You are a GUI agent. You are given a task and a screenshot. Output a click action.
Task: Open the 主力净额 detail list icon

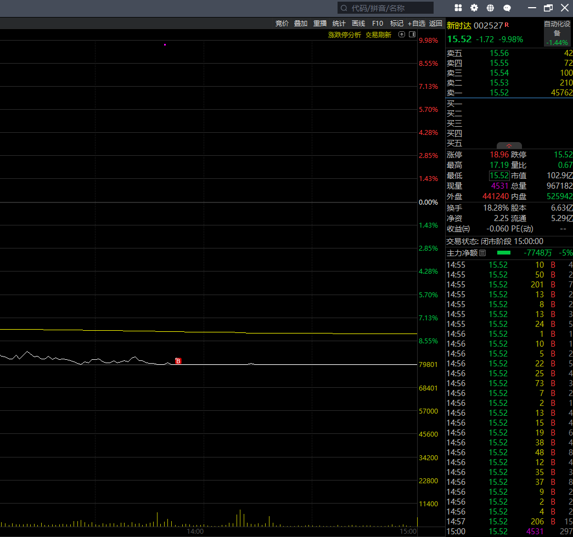point(482,253)
